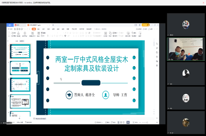The height and width of the screenshot is (136, 206).
Task: Open the File menu dropdown
Action: click(10, 29)
